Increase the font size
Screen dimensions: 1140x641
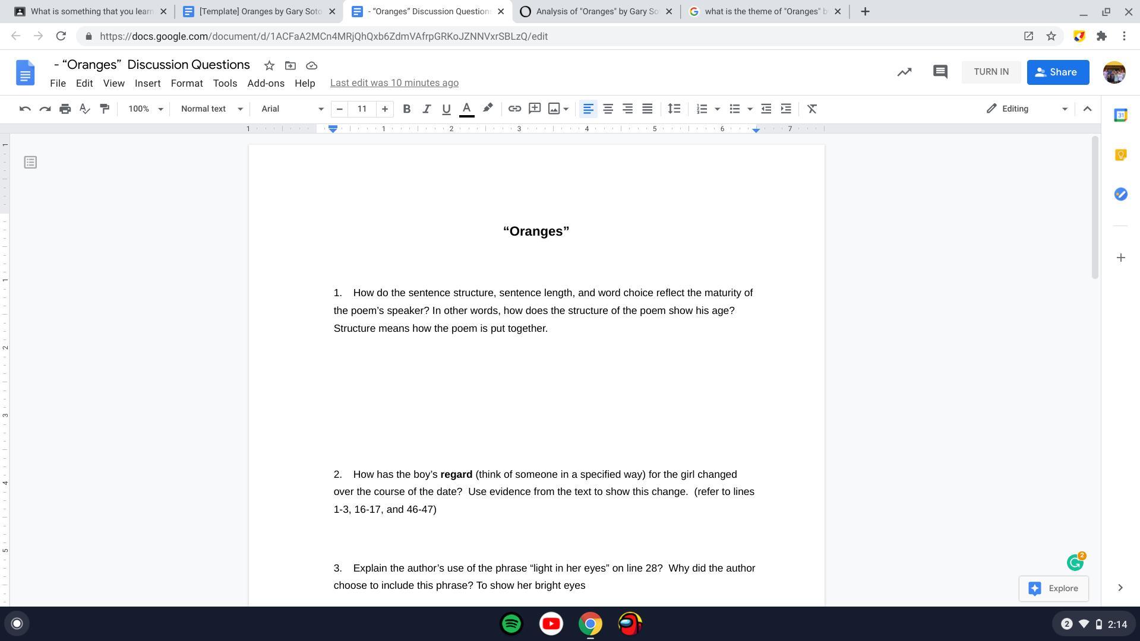click(384, 109)
